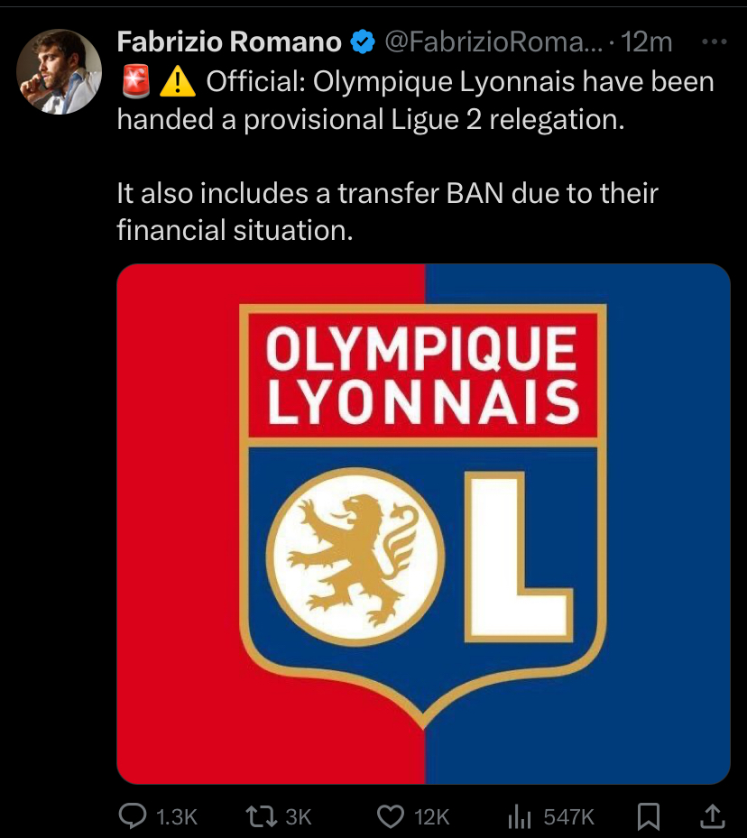Click the 3K reposts count
This screenshot has width=747, height=838.
pyautogui.click(x=298, y=817)
